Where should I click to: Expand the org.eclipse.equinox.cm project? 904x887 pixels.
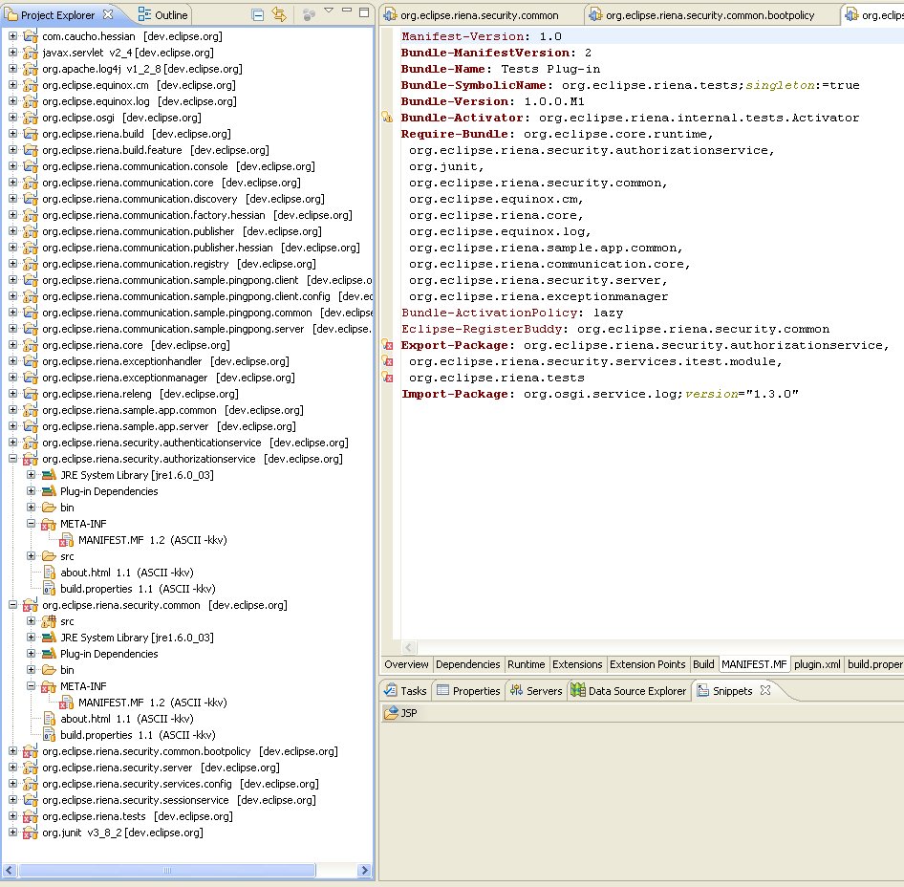point(12,85)
